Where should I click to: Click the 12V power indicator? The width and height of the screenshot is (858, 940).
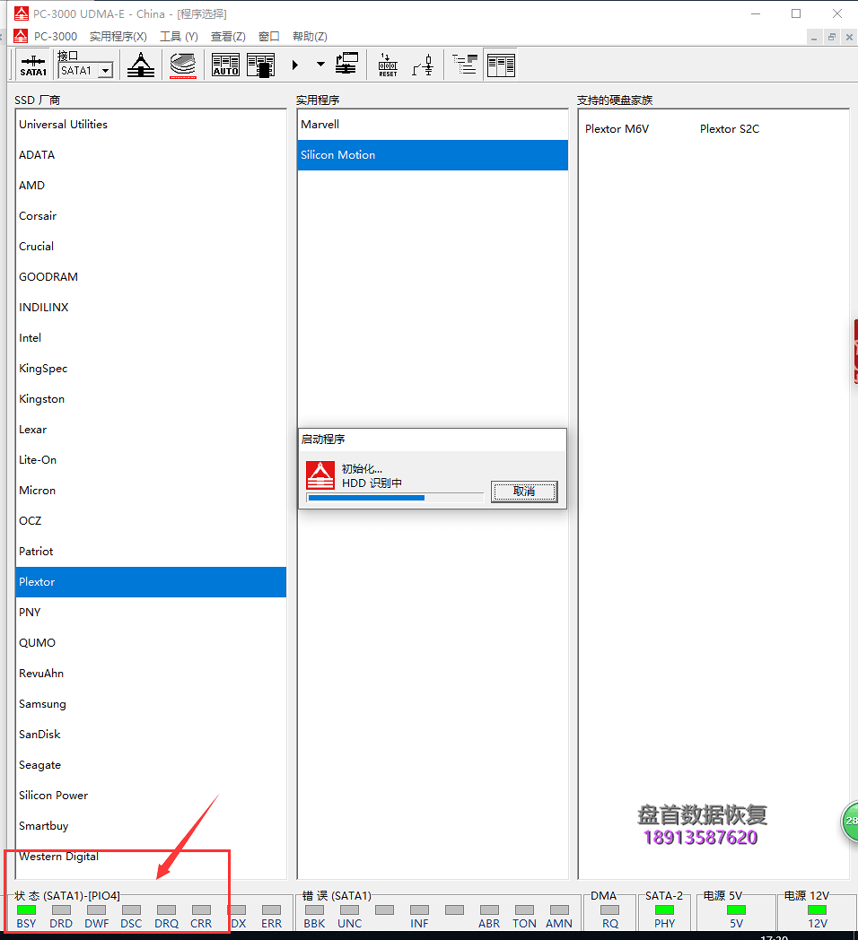[818, 910]
